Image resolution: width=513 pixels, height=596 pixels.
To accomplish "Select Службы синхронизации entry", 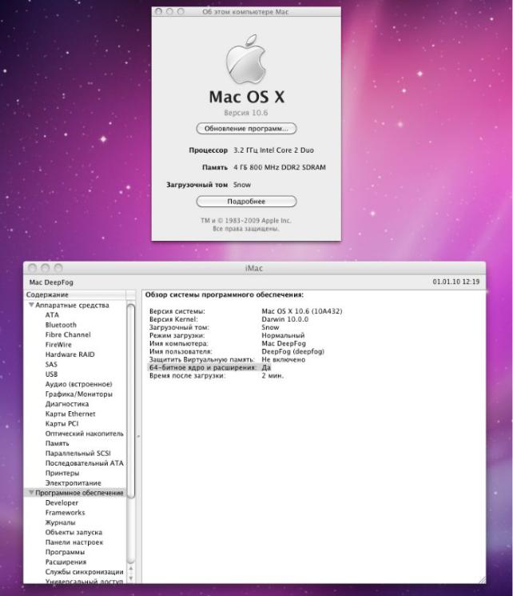I will (x=84, y=572).
